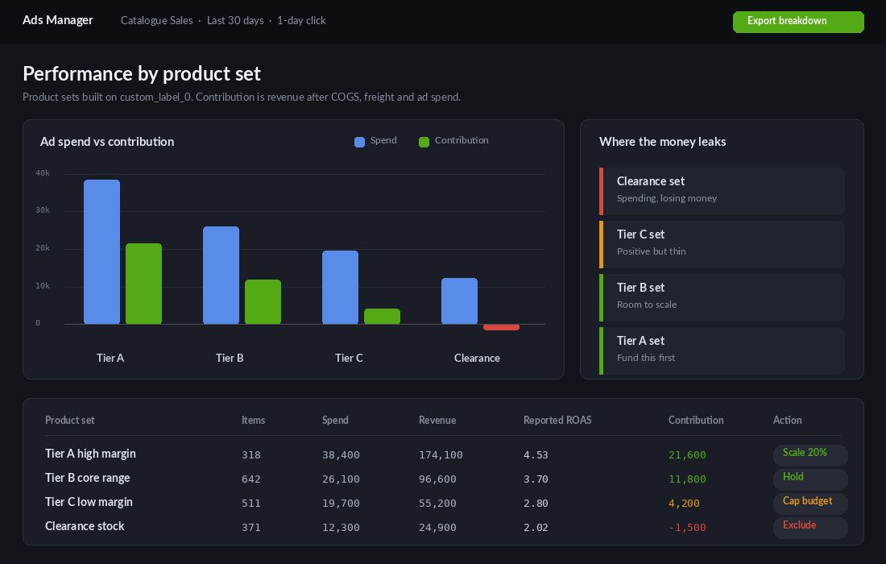Click the 3.70 reported ROAS value

(x=536, y=479)
